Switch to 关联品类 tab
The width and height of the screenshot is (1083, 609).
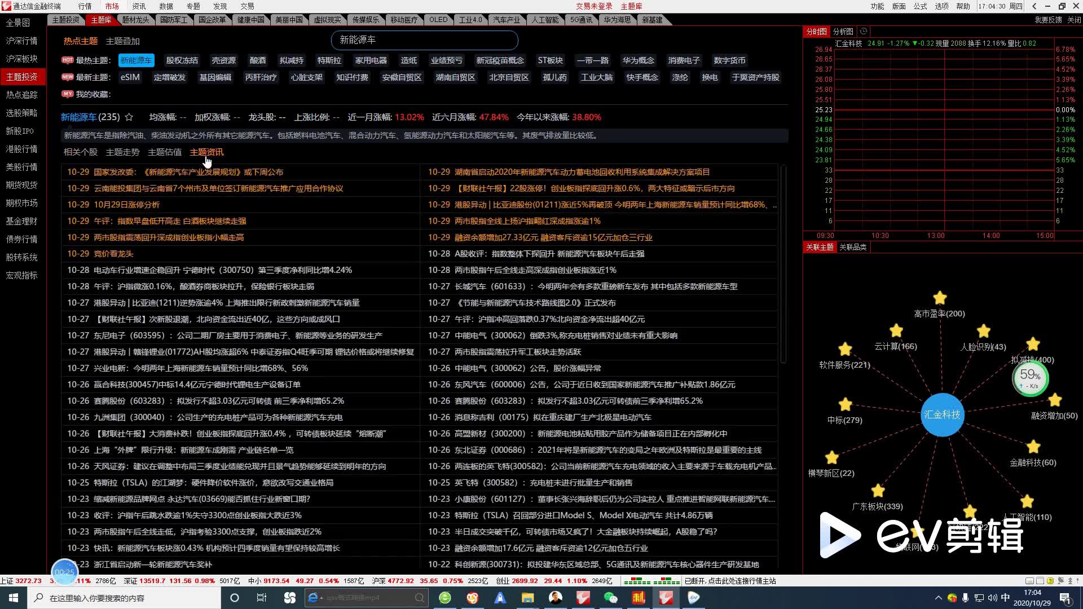853,247
